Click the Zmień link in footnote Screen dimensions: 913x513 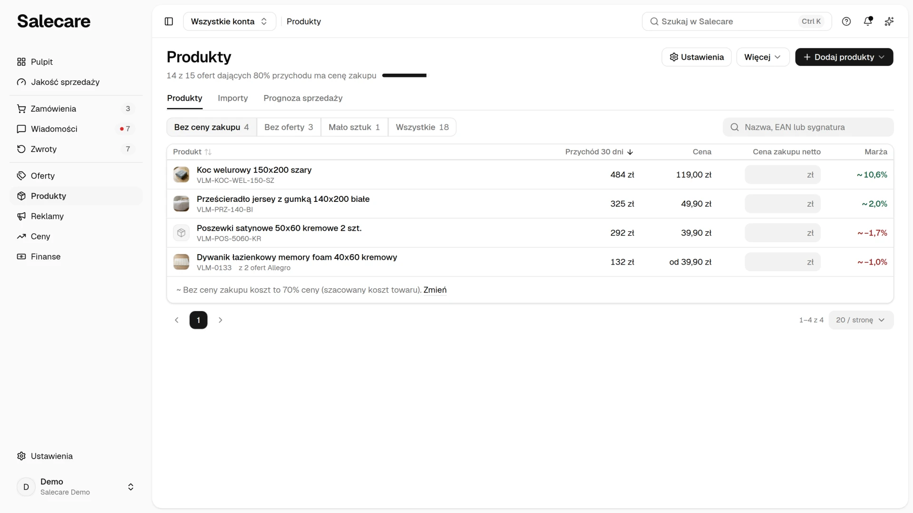435,290
